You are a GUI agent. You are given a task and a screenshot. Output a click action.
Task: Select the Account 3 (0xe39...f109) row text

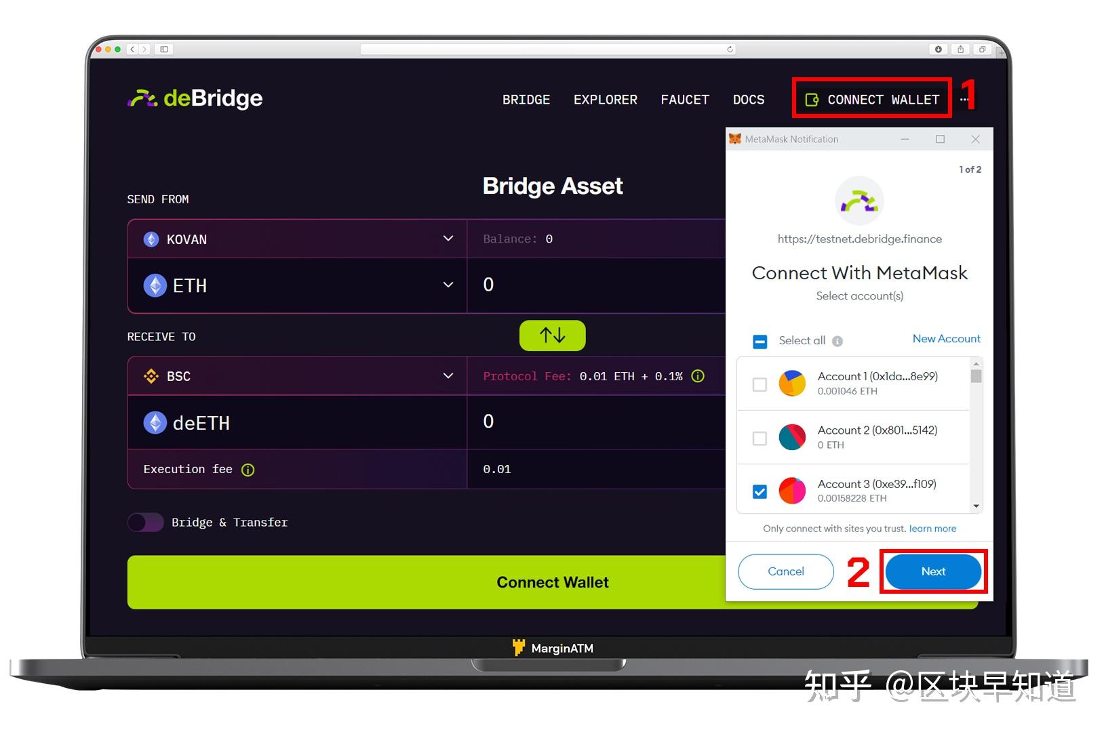[877, 484]
